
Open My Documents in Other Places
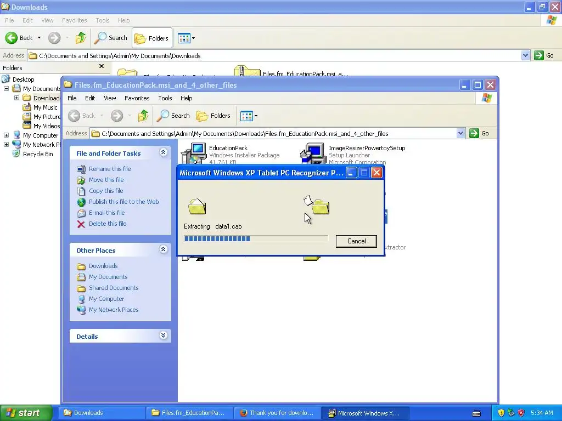pyautogui.click(x=108, y=277)
